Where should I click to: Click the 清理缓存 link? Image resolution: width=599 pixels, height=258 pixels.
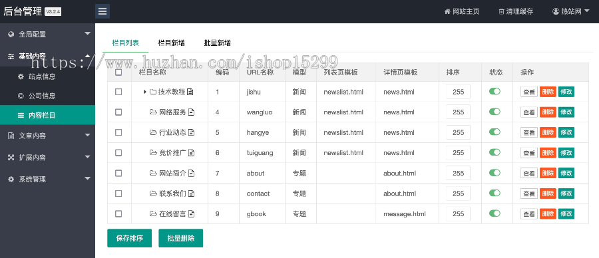(516, 11)
